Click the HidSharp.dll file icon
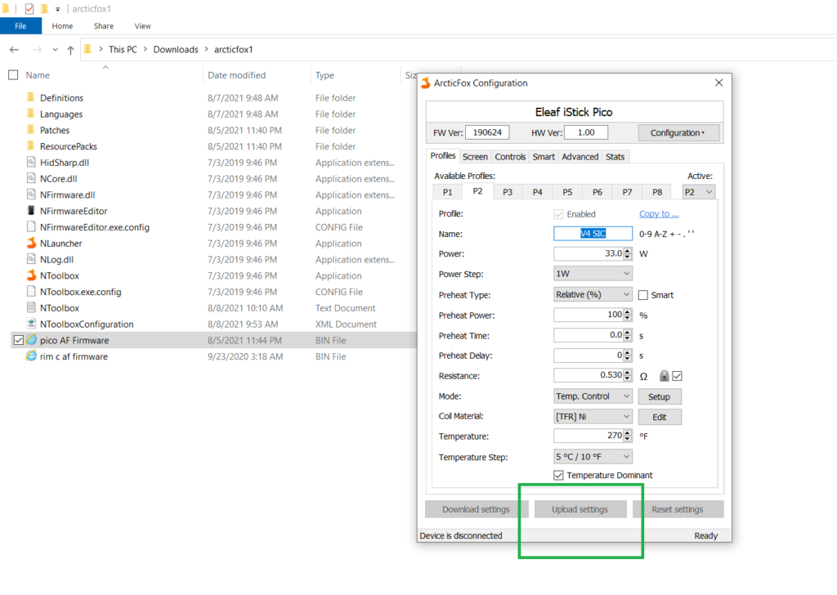This screenshot has width=837, height=595. pyautogui.click(x=31, y=162)
